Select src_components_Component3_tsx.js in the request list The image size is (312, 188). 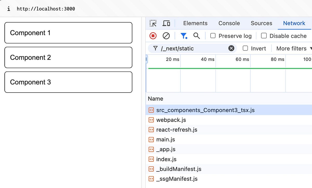[205, 110]
